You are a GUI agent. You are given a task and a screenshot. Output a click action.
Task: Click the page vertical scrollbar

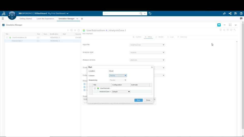[x=243, y=76]
